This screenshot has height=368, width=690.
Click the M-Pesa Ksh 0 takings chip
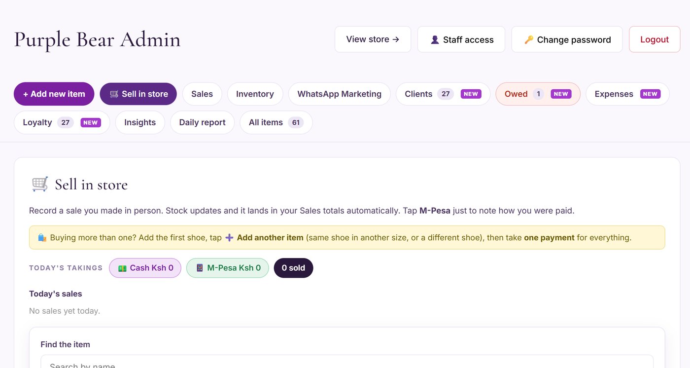pos(228,268)
